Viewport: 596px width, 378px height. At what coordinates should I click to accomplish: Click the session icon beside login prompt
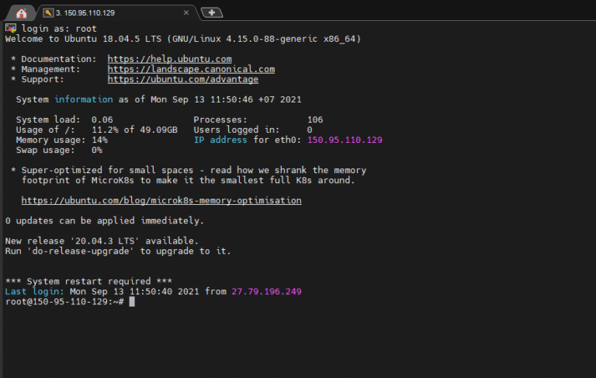pyautogui.click(x=11, y=28)
